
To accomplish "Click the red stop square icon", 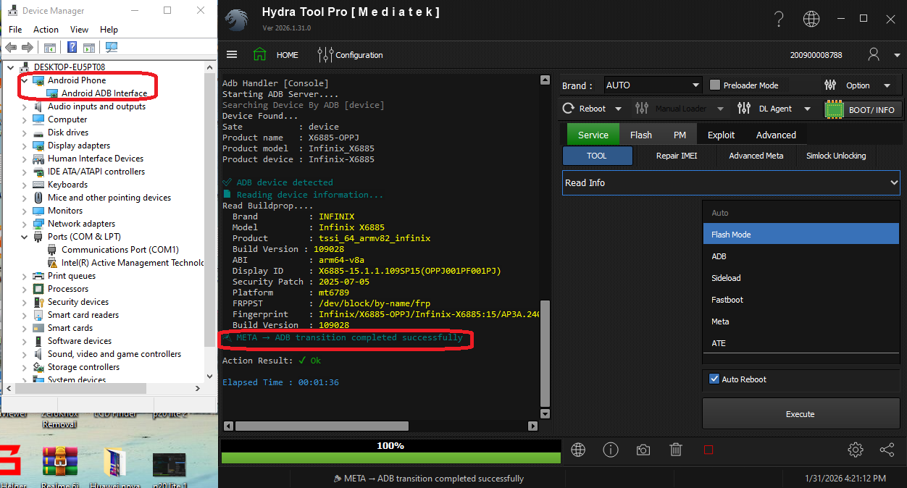I will pyautogui.click(x=709, y=450).
